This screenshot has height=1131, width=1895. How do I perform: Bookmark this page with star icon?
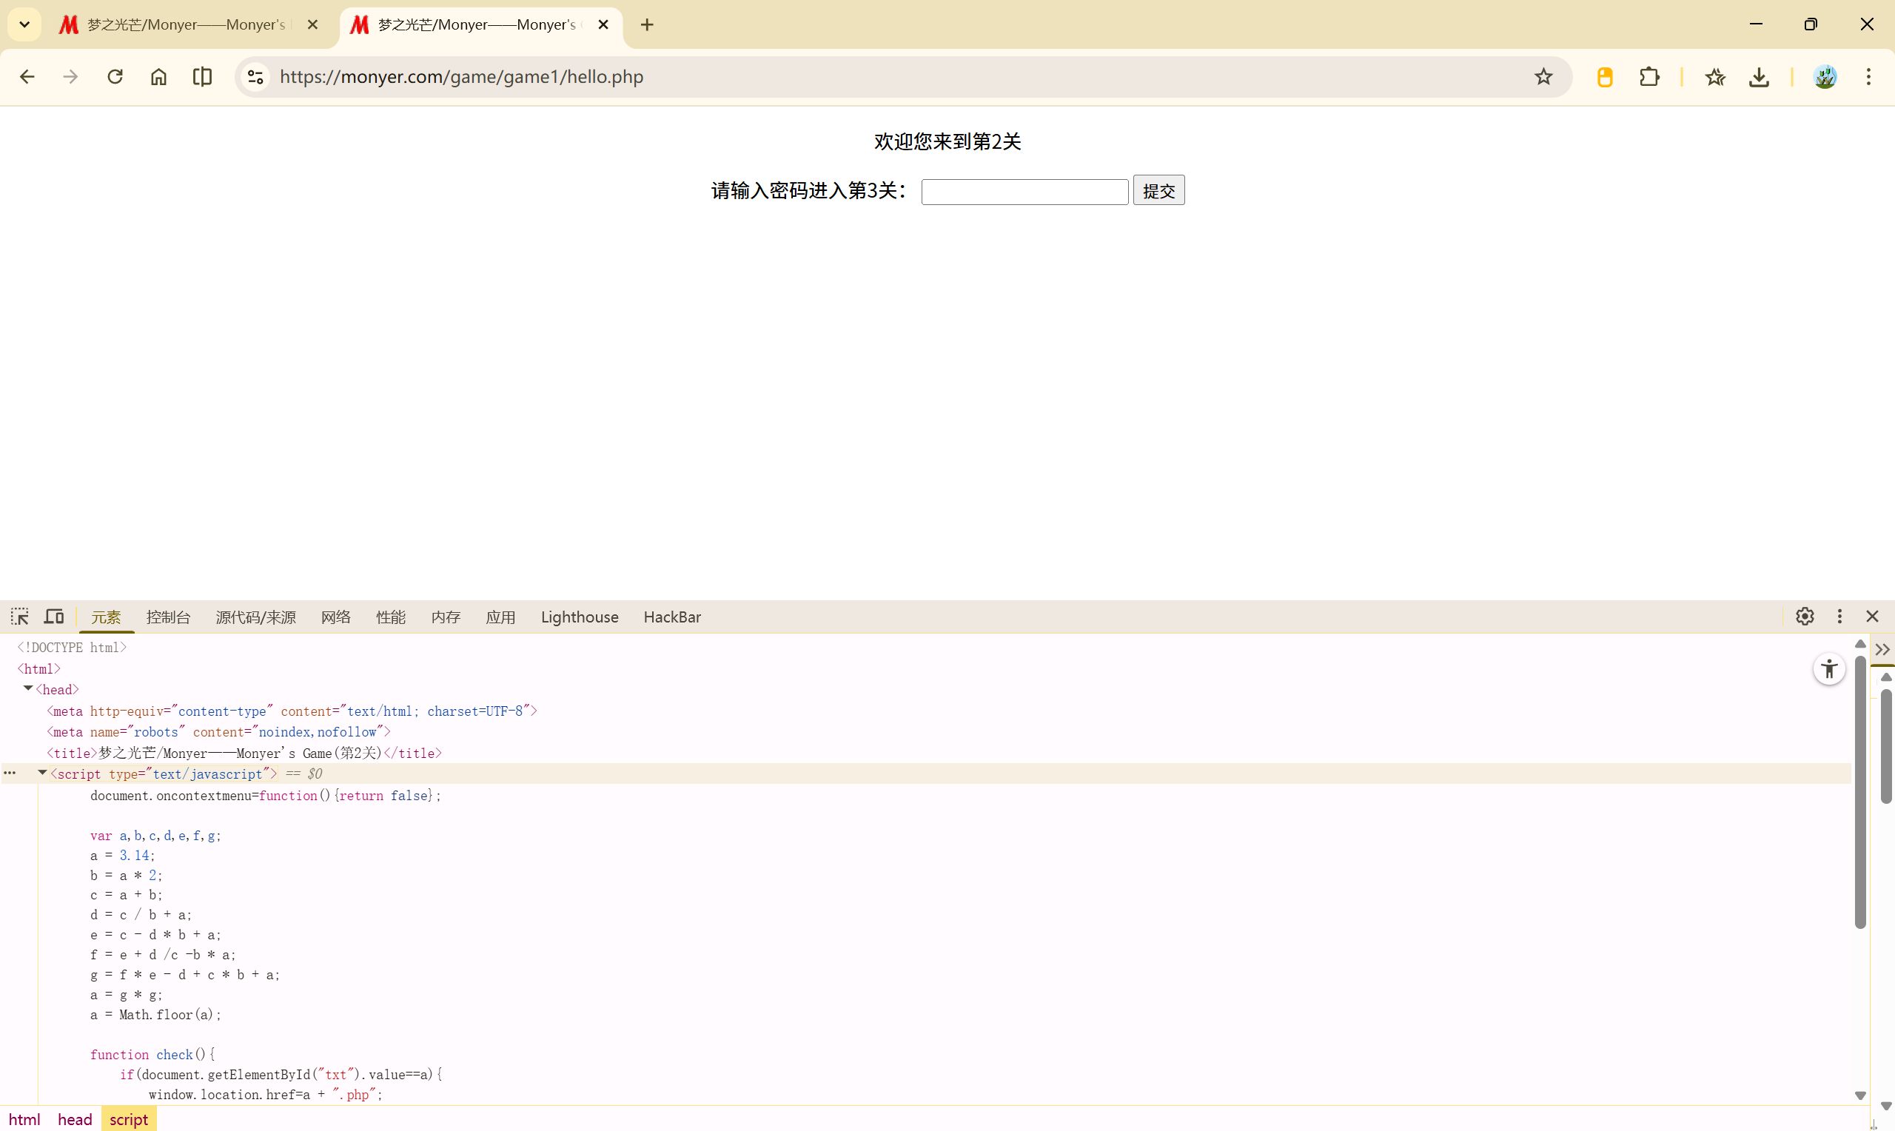tap(1543, 77)
